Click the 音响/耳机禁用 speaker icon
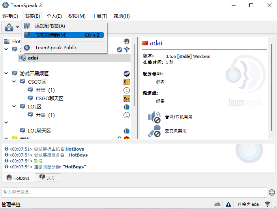Screen dimensions: 277x209 click(x=154, y=117)
